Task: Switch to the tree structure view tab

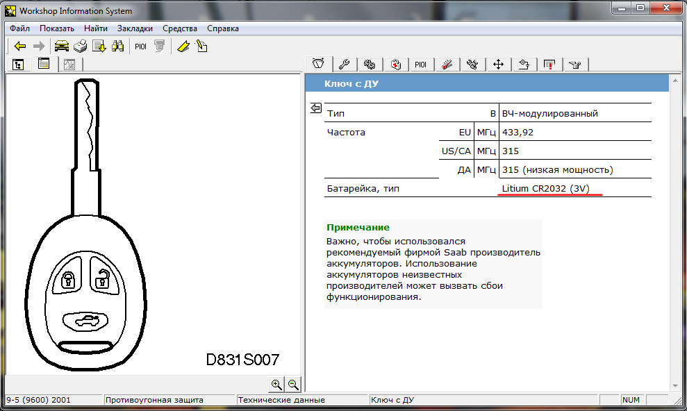Action: (18, 65)
